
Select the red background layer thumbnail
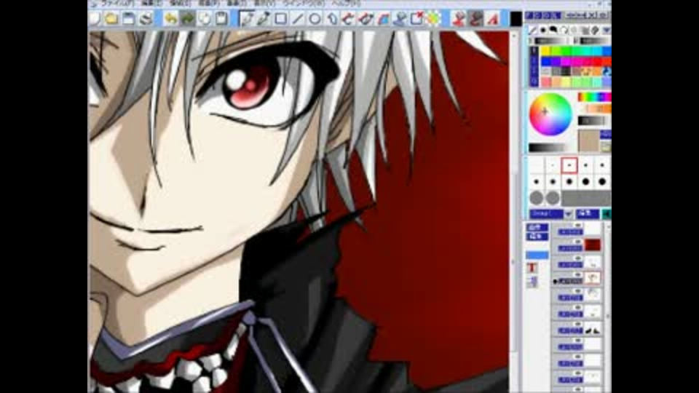coord(593,245)
